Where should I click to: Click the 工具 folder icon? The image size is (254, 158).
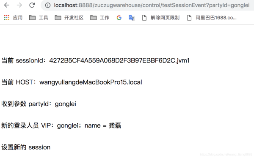click(x=32, y=17)
